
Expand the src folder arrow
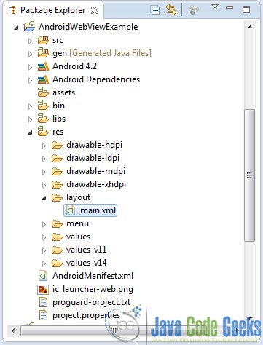[30, 41]
